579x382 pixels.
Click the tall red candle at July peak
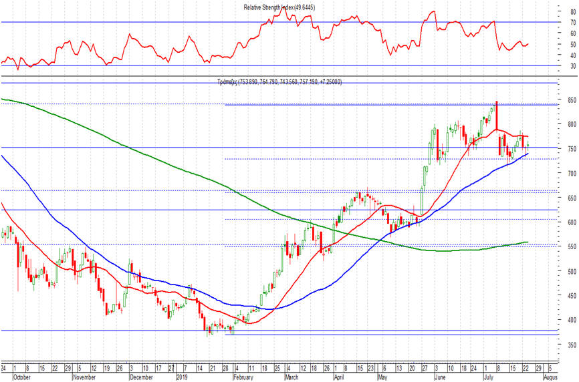[497, 115]
